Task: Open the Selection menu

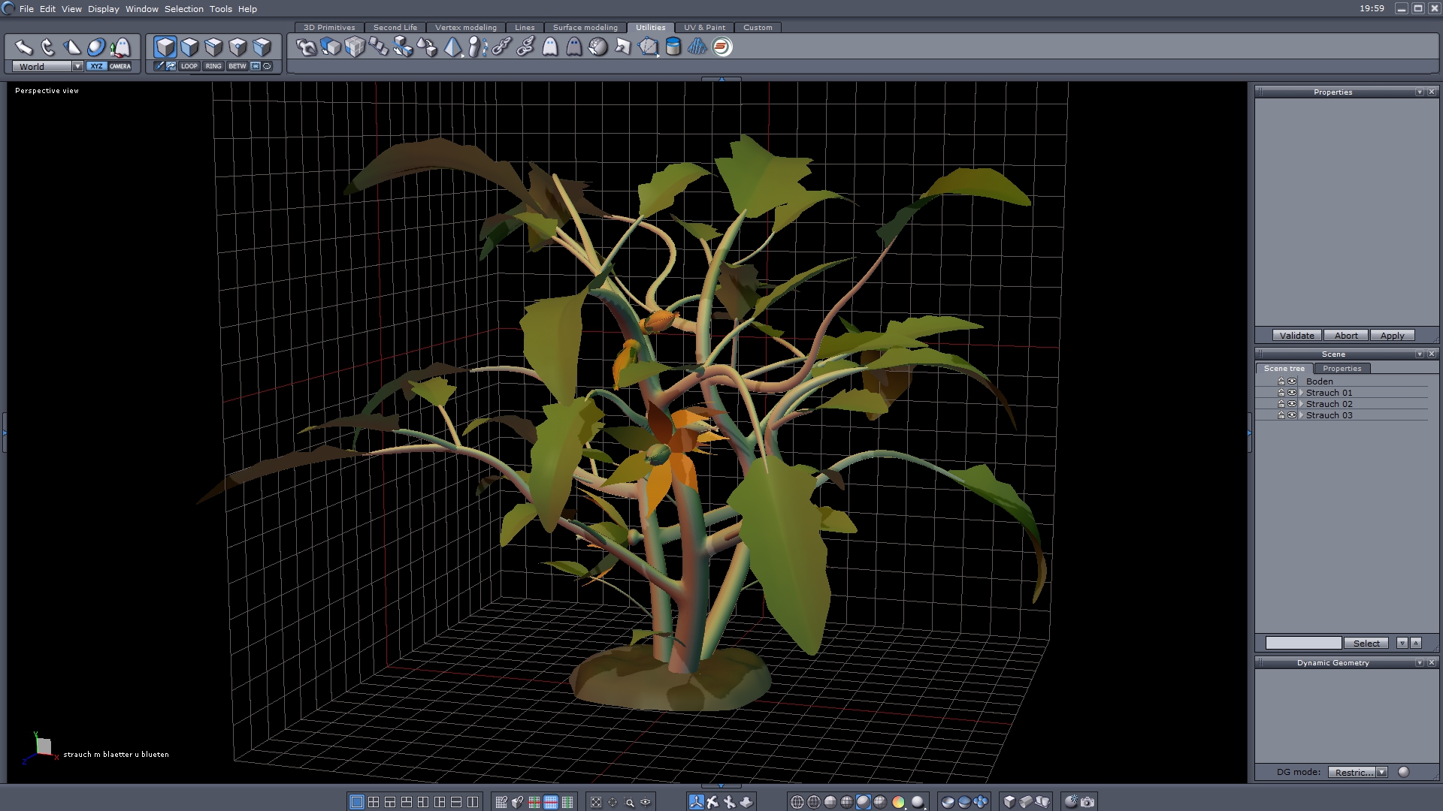Action: point(183,9)
